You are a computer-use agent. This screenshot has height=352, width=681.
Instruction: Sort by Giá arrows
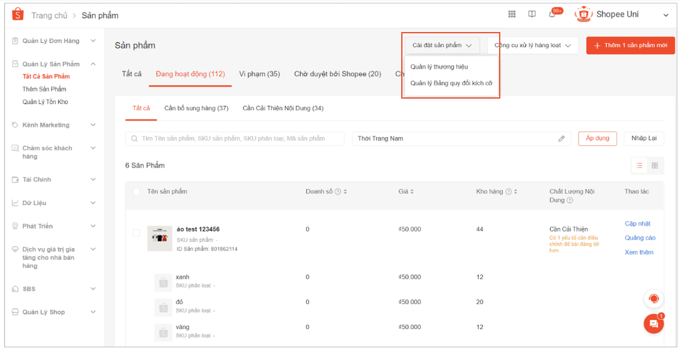point(412,192)
